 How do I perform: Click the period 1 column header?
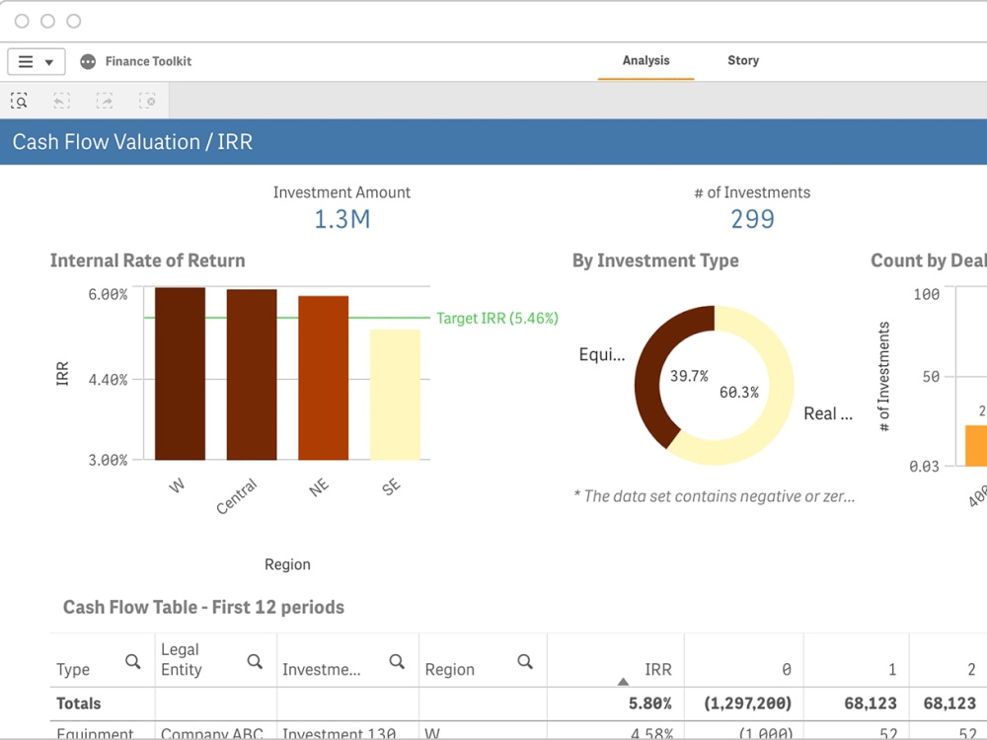pyautogui.click(x=892, y=670)
